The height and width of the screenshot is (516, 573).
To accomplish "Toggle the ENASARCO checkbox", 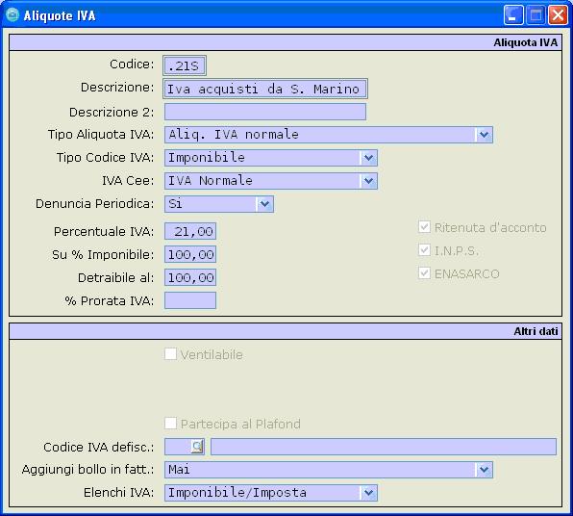I will click(424, 273).
